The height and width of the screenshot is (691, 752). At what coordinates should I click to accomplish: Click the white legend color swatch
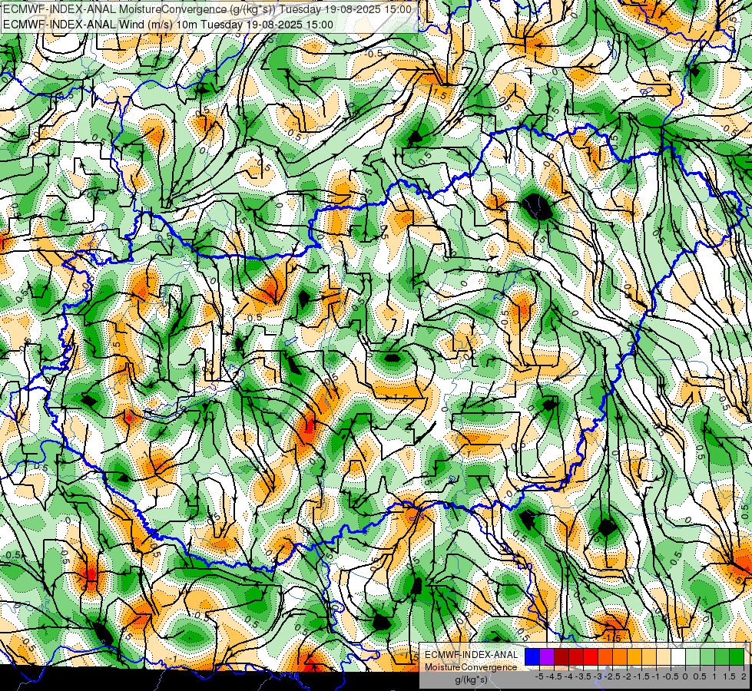click(x=678, y=657)
